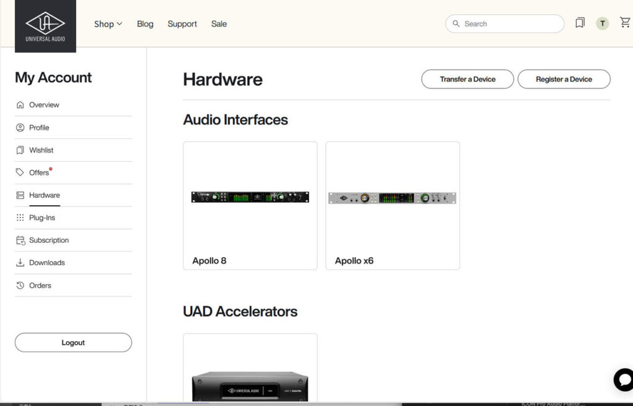
Task: Click the Wishlist bookmark icon in sidebar
Action: (20, 150)
